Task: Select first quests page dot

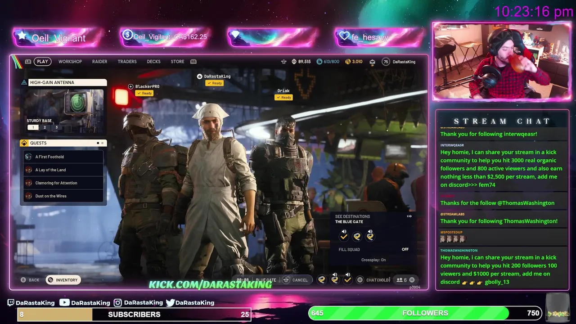Action: 98,143
